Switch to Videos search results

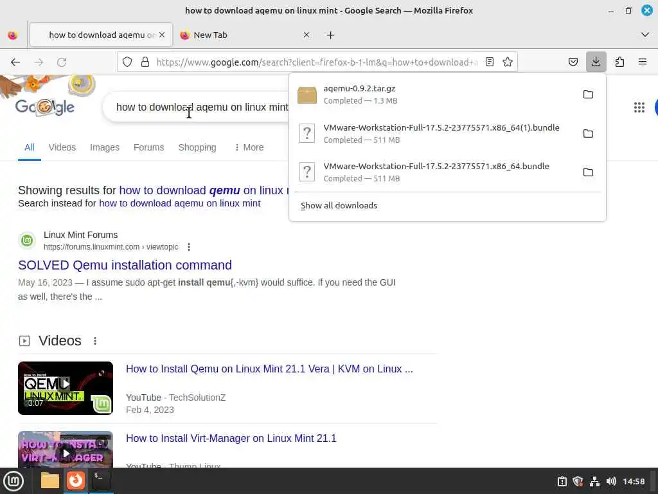[62, 147]
